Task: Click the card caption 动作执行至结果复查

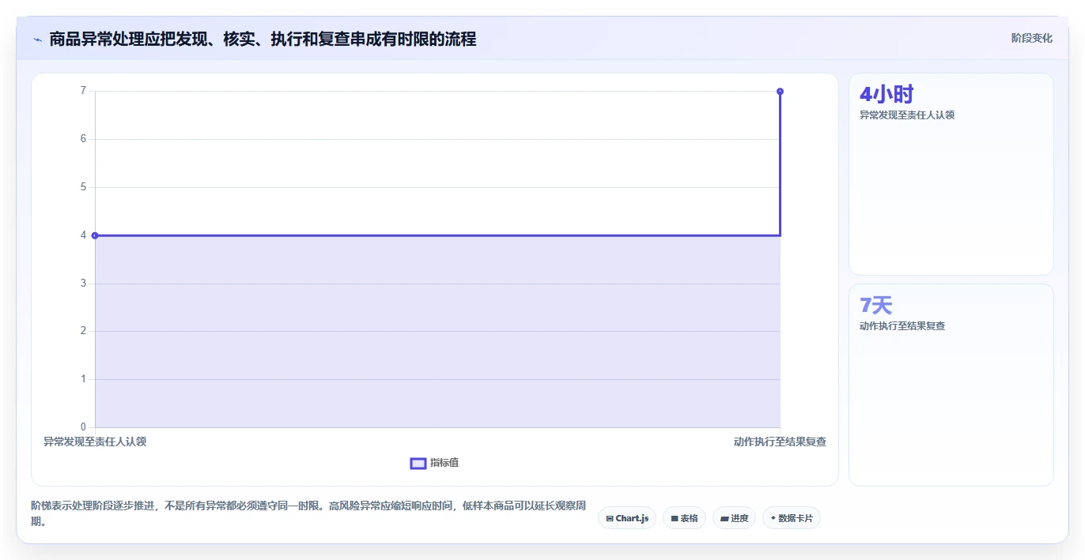Action: (x=902, y=326)
